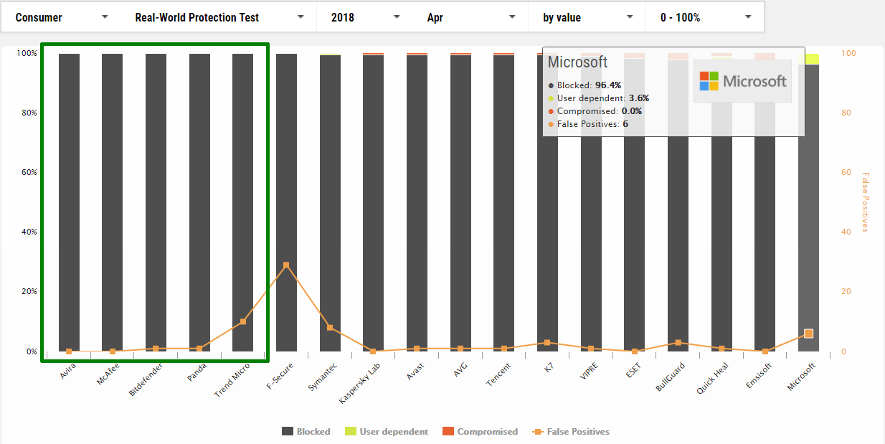Select the Avast bar in the chart

[x=417, y=203]
